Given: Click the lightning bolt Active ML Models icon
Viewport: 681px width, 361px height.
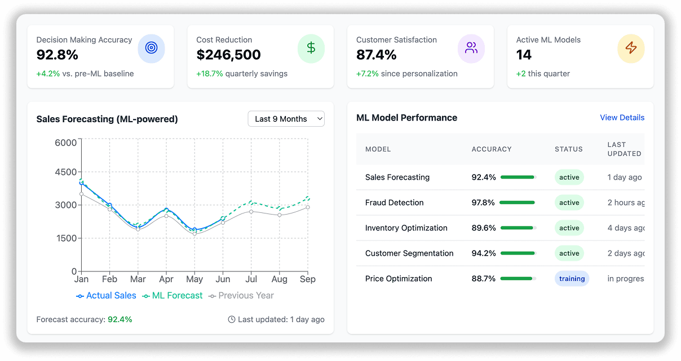Looking at the screenshot, I should pos(631,48).
